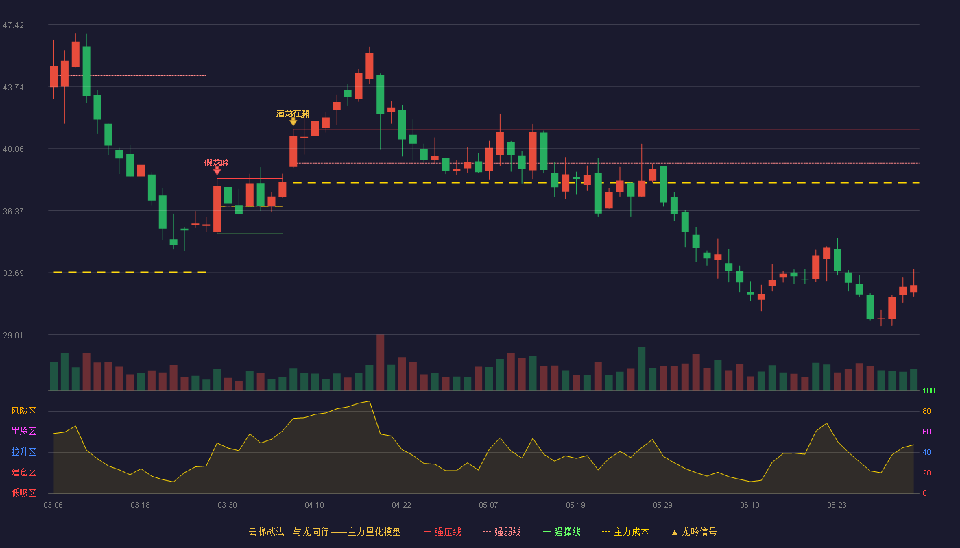960x548 pixels.
Task: Click the 龙吟信号 triangle legend icon
Action: point(674,532)
